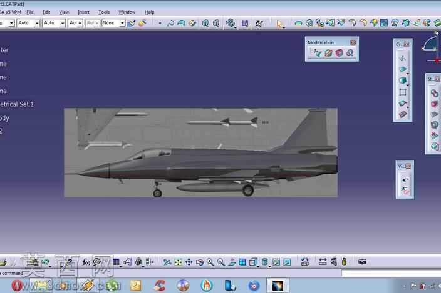Click the Zoom Out magnifier icon
The width and height of the screenshot is (441, 293).
220,262
